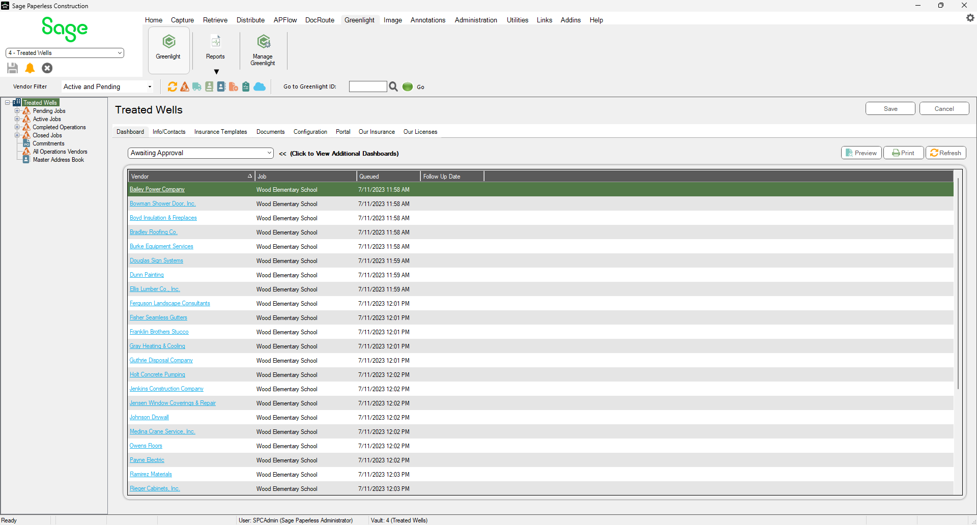Expand the Active Jobs tree node

click(17, 119)
